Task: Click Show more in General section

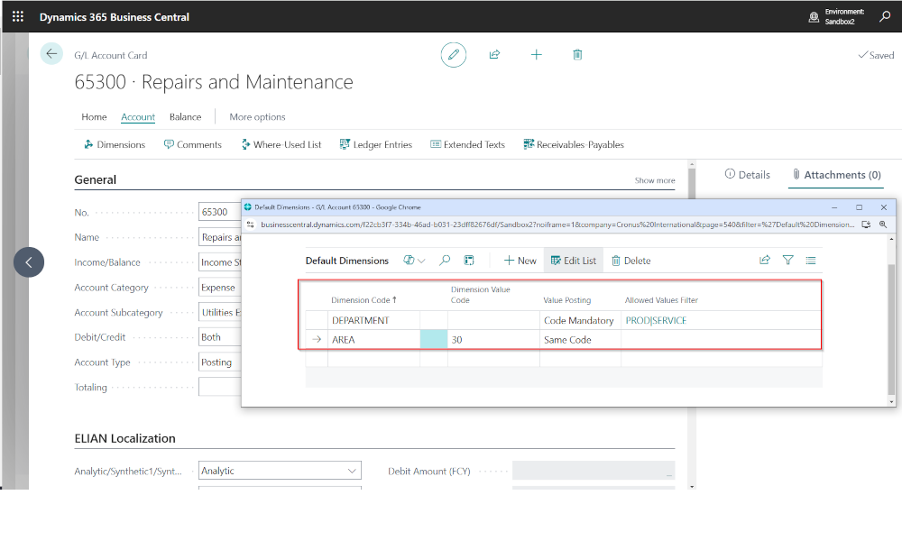Action: [x=655, y=180]
